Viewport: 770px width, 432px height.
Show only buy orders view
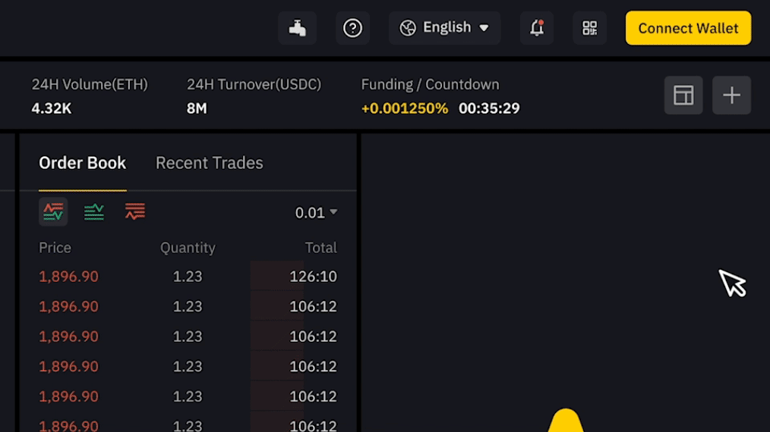tap(94, 212)
